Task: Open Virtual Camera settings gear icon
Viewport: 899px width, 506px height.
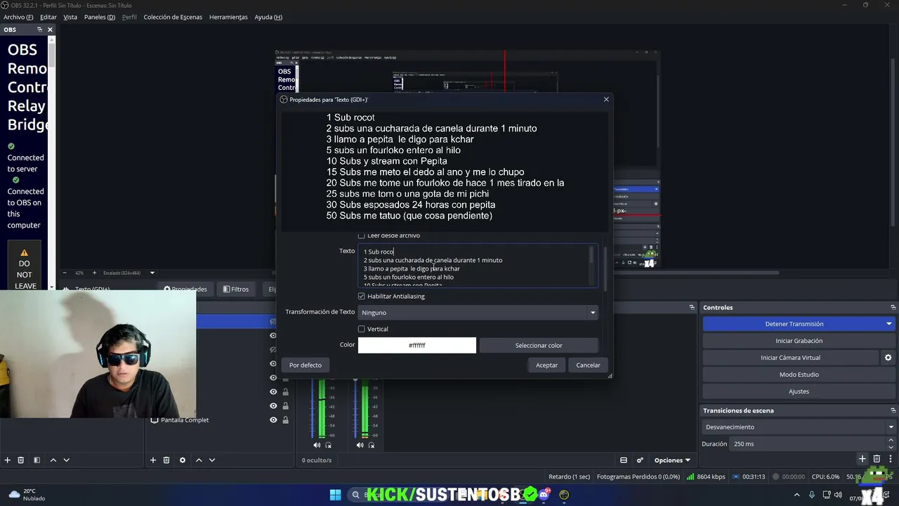Action: 888,358
